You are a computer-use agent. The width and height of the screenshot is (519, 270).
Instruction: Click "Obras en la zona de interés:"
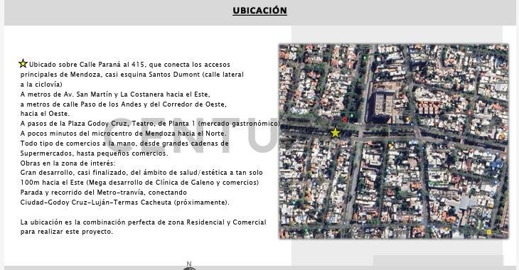click(x=68, y=163)
